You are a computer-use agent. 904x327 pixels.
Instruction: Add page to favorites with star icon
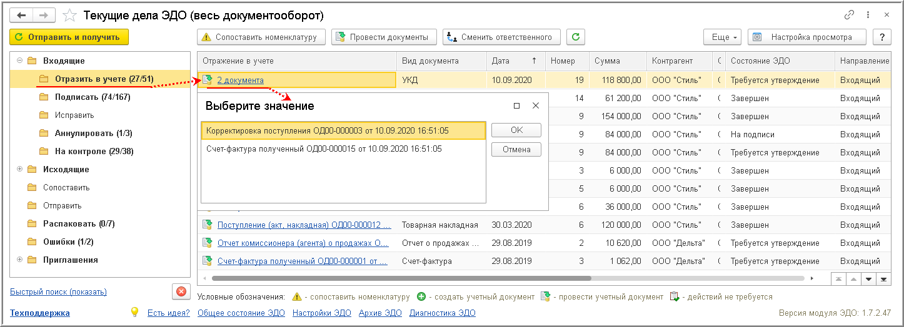point(70,15)
